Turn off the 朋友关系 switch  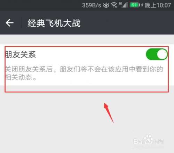tap(157, 54)
